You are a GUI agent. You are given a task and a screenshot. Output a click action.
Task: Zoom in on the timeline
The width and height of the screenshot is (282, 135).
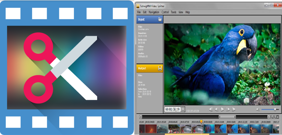(272, 117)
